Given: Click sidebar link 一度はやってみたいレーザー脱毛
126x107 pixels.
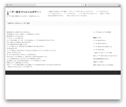Looking at the screenshot, I should 103,53.
